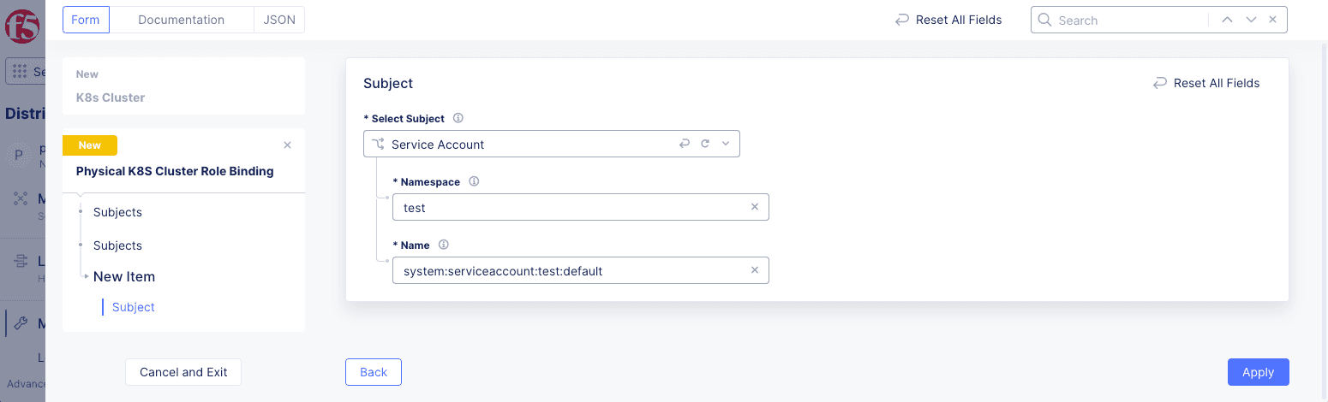Jump to previous search result with up arrow
This screenshot has height=402, width=1328.
[x=1227, y=20]
